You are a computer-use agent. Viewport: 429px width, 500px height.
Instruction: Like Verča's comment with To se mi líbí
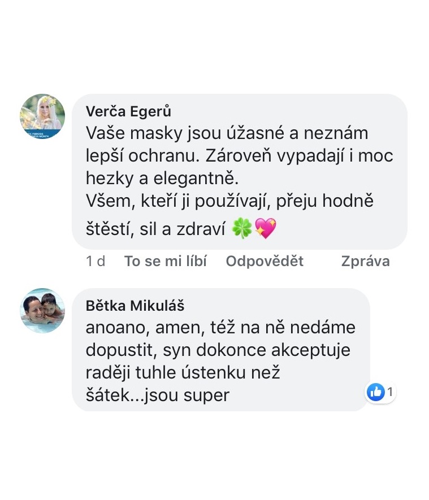[165, 261]
